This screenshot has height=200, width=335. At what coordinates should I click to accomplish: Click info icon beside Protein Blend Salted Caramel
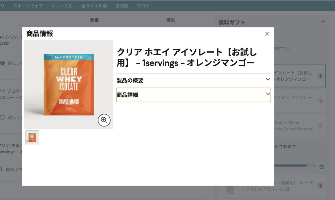[x=321, y=125]
